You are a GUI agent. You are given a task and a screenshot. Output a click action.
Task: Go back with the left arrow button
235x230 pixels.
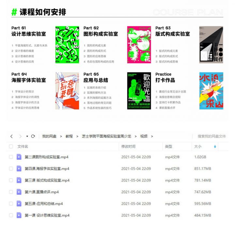(11, 136)
